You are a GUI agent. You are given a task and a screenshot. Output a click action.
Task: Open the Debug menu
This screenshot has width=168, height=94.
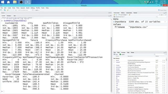click(x=33, y=8)
